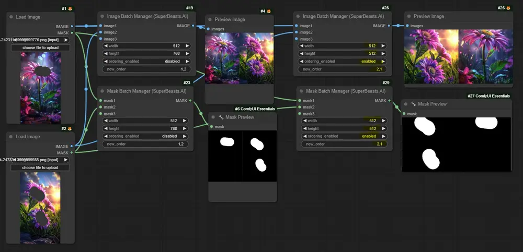Increase width with right arrow in Image Batch Manager #28
This screenshot has width=523, height=252.
pos(383,46)
